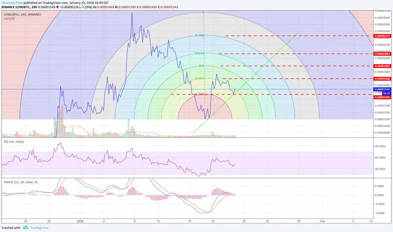Click the 0.382 Fibonacci arc label
The image size is (393, 232).
click(x=200, y=78)
